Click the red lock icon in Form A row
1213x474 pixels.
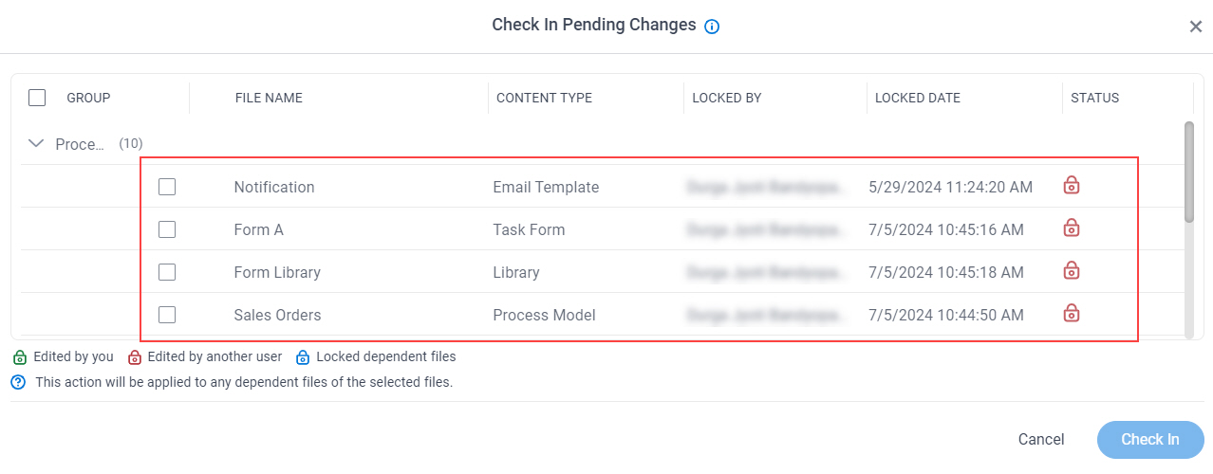tap(1071, 228)
